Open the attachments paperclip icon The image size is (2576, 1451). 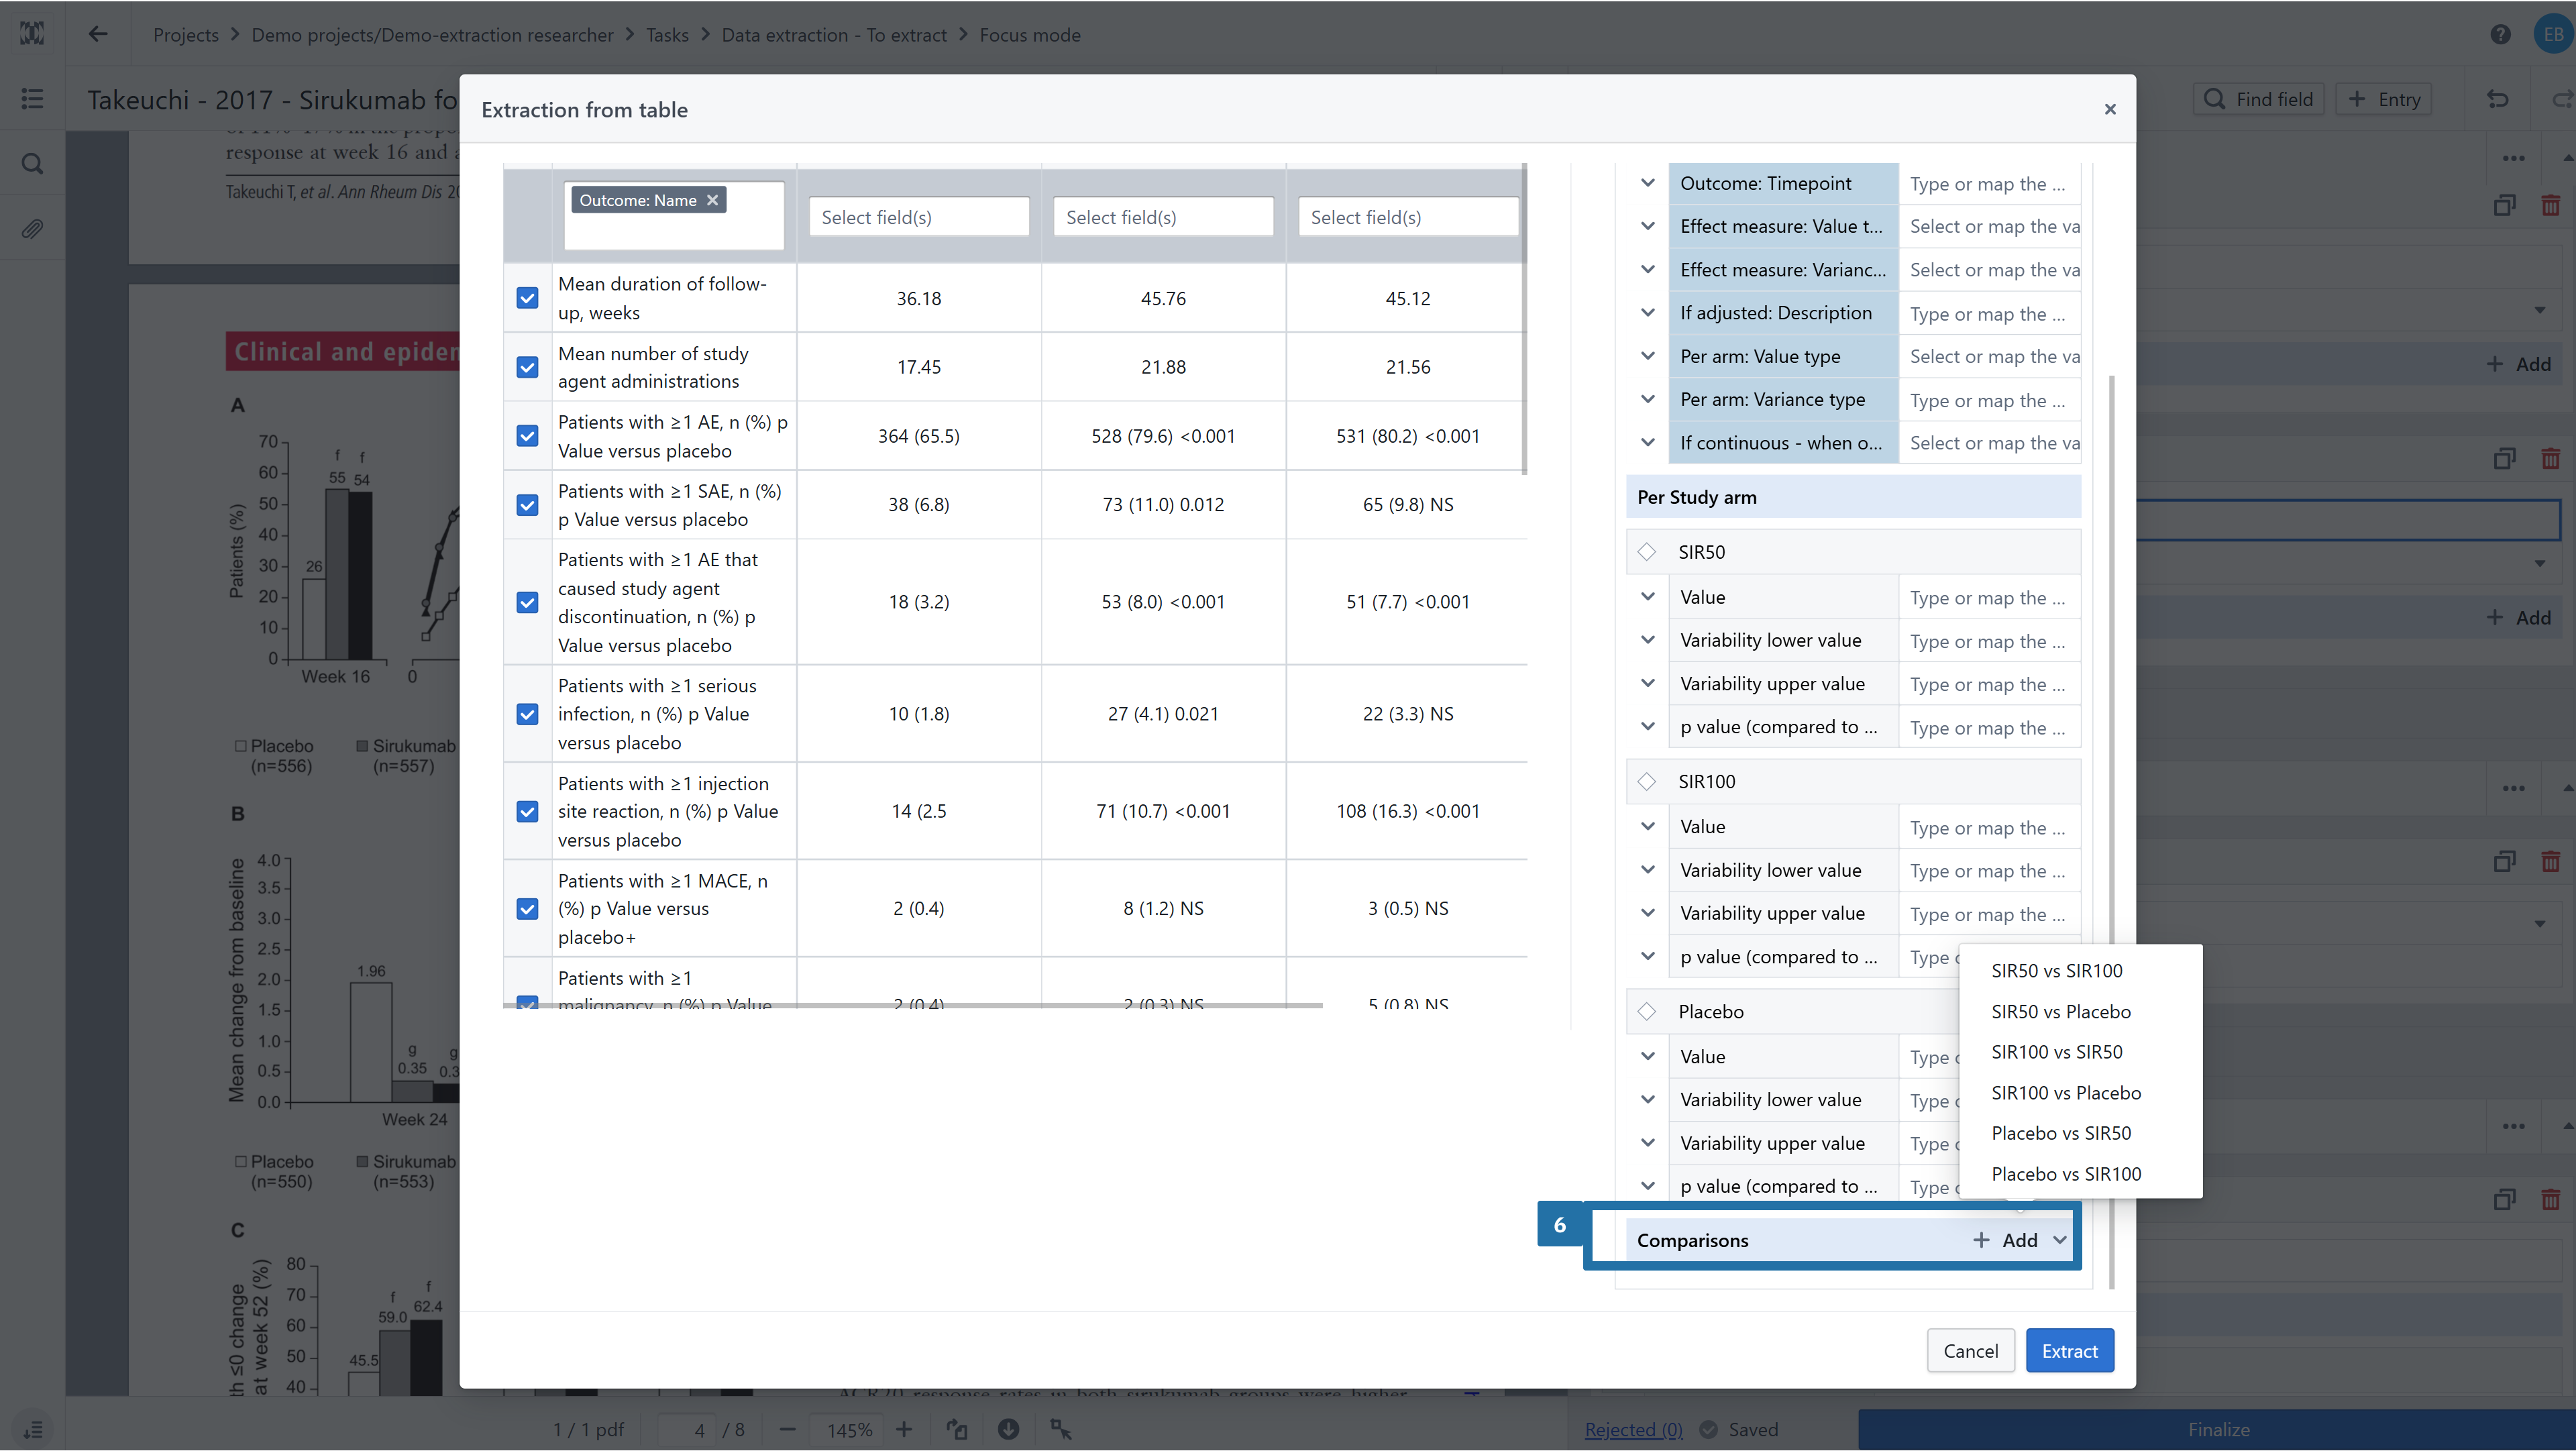point(32,230)
